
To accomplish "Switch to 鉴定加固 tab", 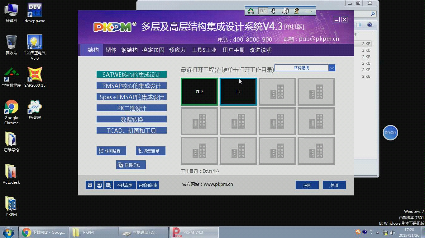I will point(153,50).
